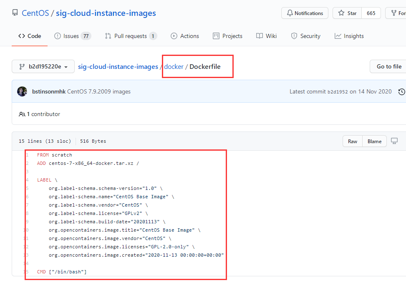
Task: Open the Projects tab
Action: [227, 36]
